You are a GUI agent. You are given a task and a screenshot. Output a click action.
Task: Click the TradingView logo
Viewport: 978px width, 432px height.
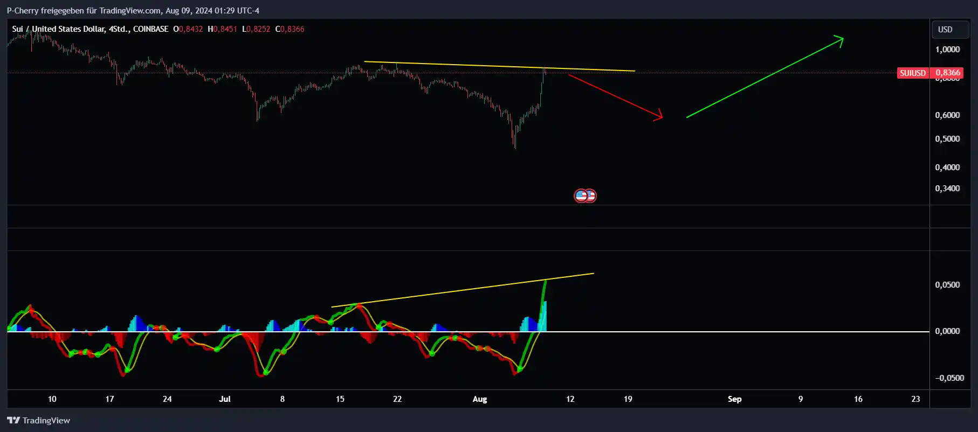(x=38, y=420)
